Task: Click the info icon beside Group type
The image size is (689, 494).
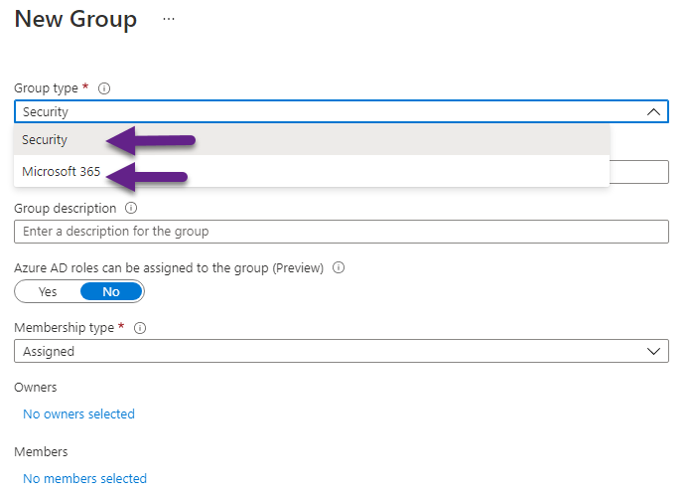Action: tap(104, 88)
